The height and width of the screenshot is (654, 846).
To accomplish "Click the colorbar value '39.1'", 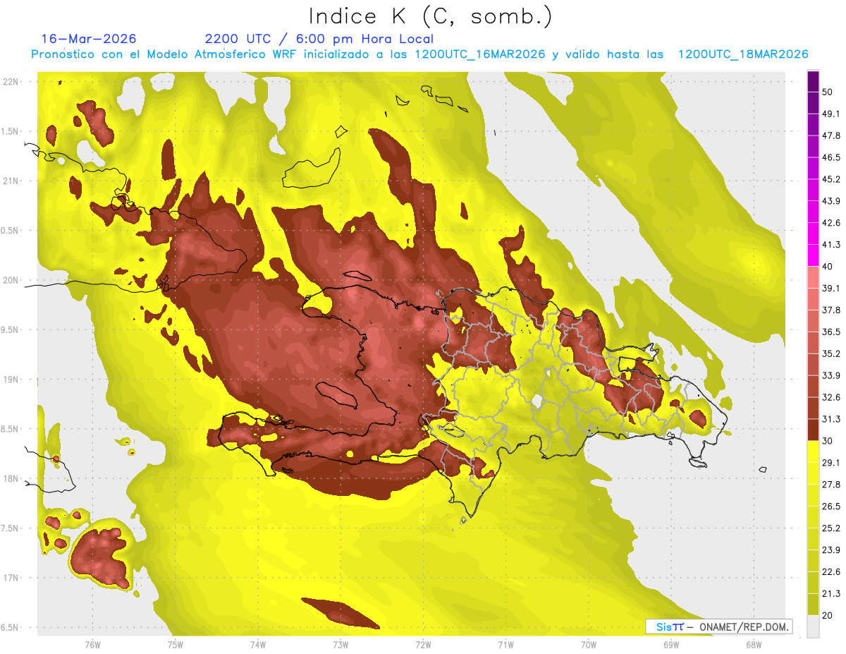I will [831, 289].
